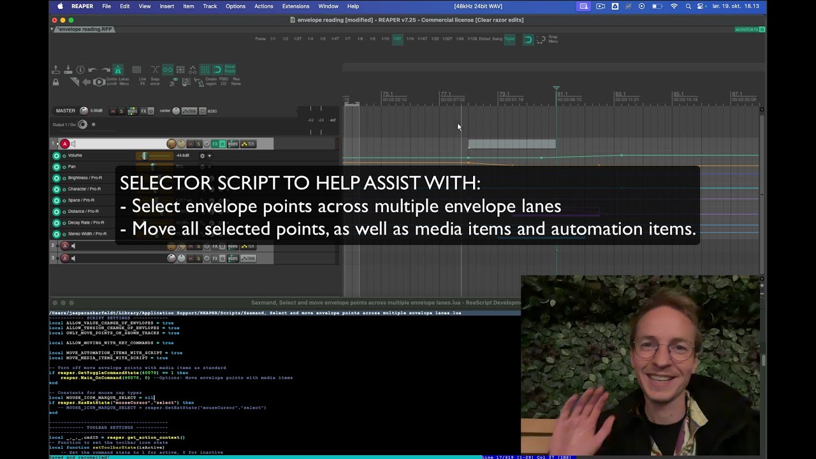Click the crossfade icon in the toolbar
The width and height of the screenshot is (816, 459).
(155, 69)
